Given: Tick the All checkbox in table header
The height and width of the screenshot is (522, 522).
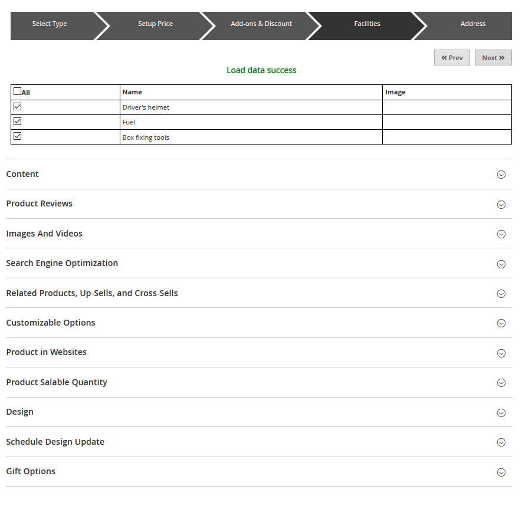Looking at the screenshot, I should coord(18,91).
